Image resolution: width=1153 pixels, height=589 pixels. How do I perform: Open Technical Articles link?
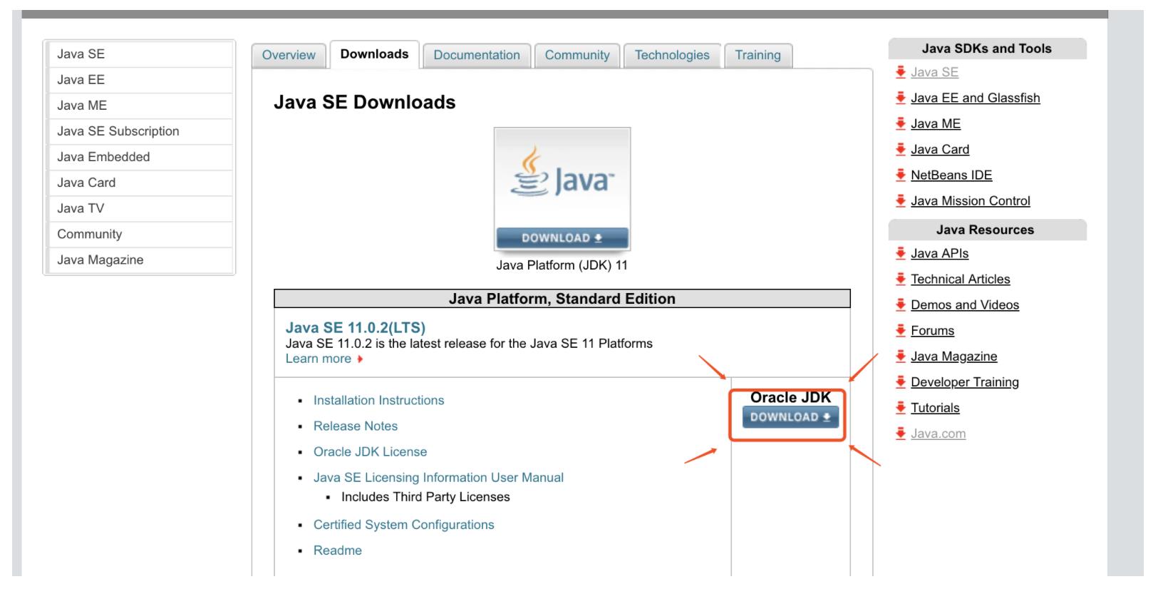coord(960,279)
